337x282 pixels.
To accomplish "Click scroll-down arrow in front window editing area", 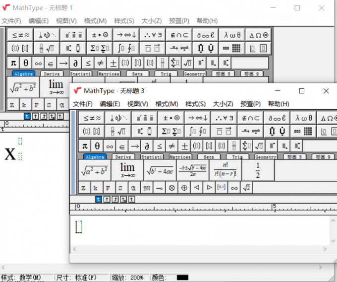I will (x=333, y=241).
